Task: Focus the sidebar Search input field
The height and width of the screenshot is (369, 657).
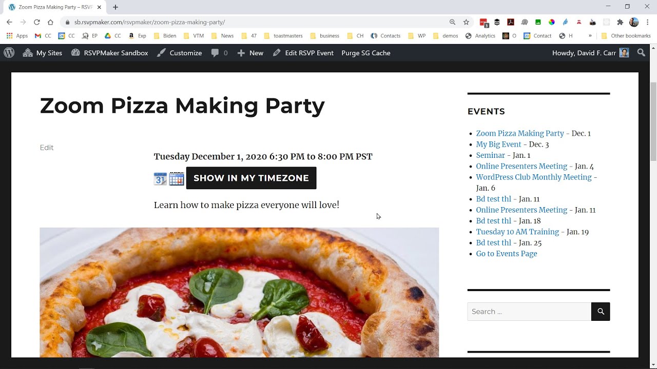Action: (529, 312)
